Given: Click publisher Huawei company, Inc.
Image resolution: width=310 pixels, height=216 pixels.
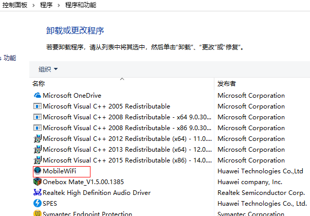Looking at the screenshot, I should pos(250,182).
